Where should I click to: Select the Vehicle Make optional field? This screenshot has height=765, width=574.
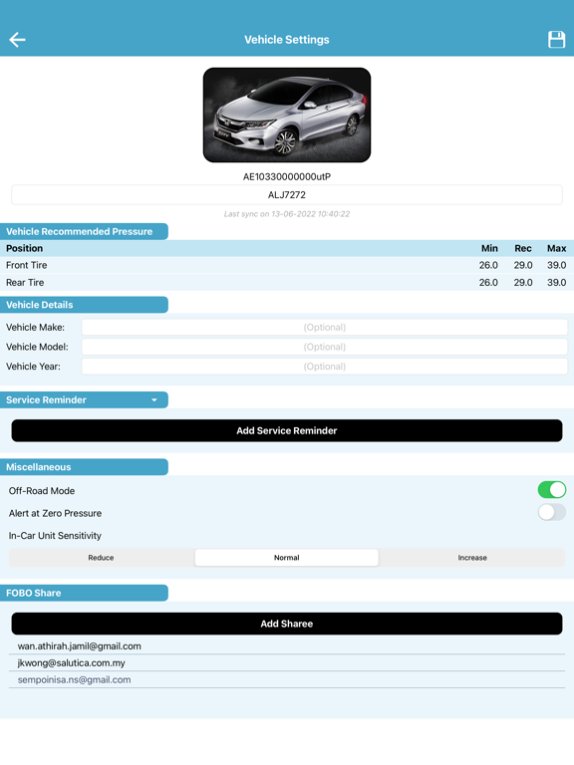325,328
